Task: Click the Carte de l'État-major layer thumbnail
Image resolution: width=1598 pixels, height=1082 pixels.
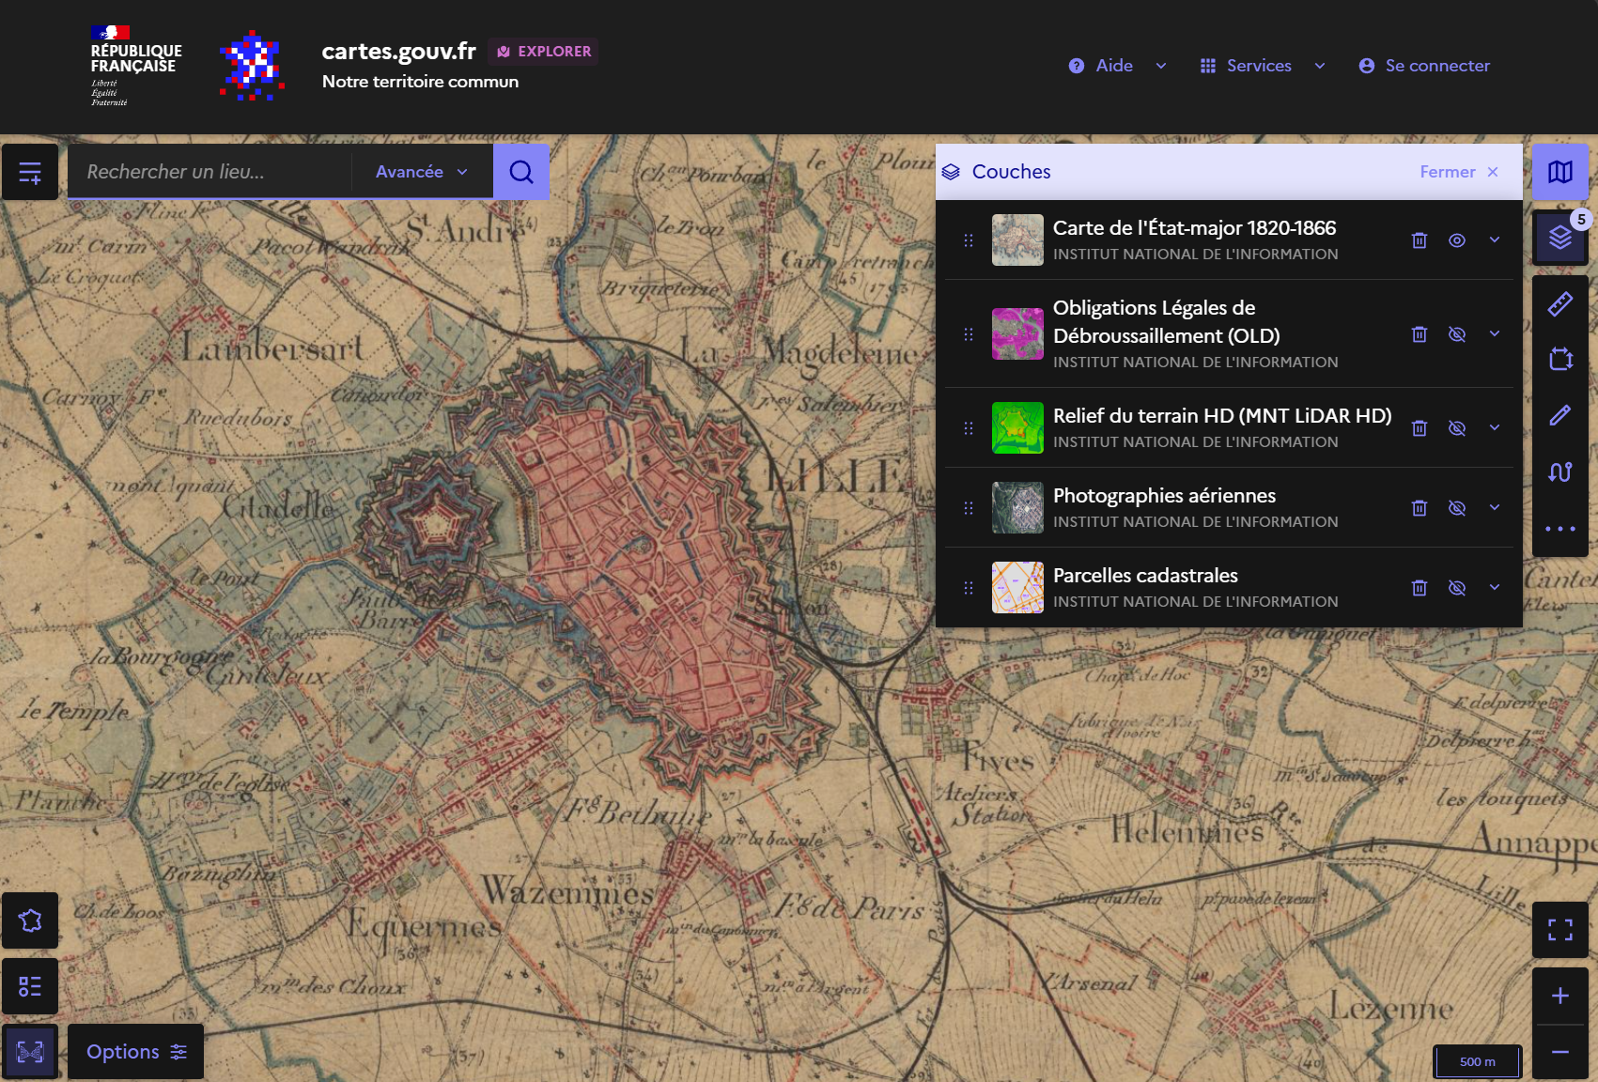Action: [x=1017, y=240]
